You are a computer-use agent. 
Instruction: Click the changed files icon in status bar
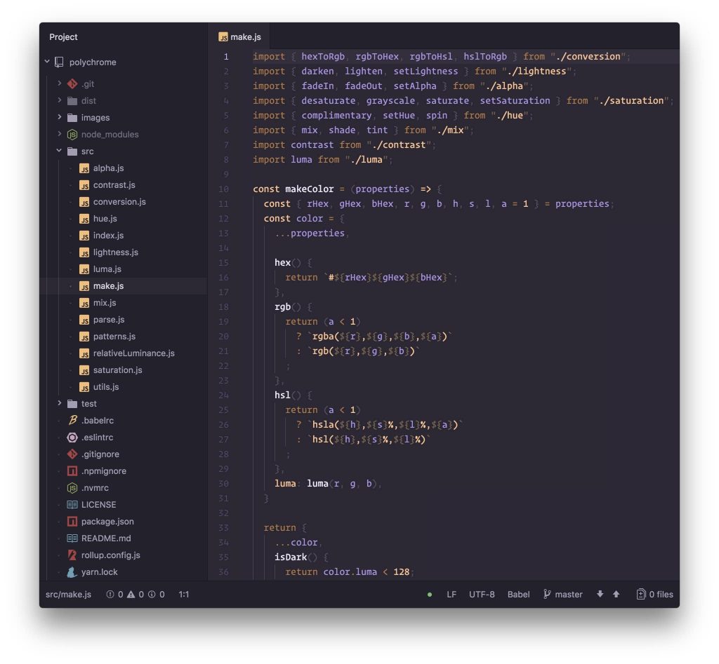pyautogui.click(x=640, y=595)
